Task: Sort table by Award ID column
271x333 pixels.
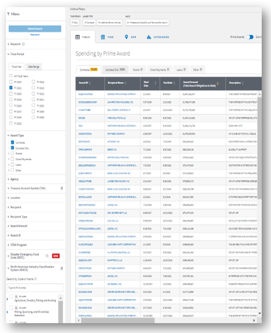Action: tap(90, 83)
